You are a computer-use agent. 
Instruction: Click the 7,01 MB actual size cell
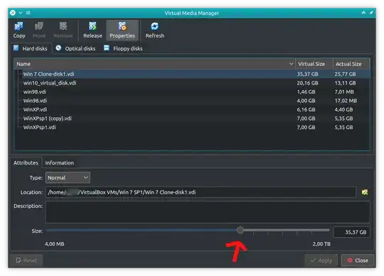[x=344, y=92]
